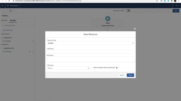Screen dimensions: 181x101
Task: Click the site padlock icon in address bar
Action: click(14, 1)
